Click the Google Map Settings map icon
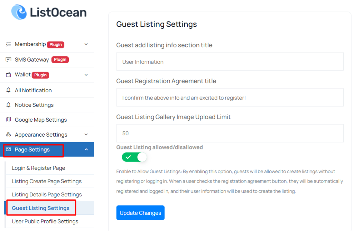354x231 pixels. 8,119
